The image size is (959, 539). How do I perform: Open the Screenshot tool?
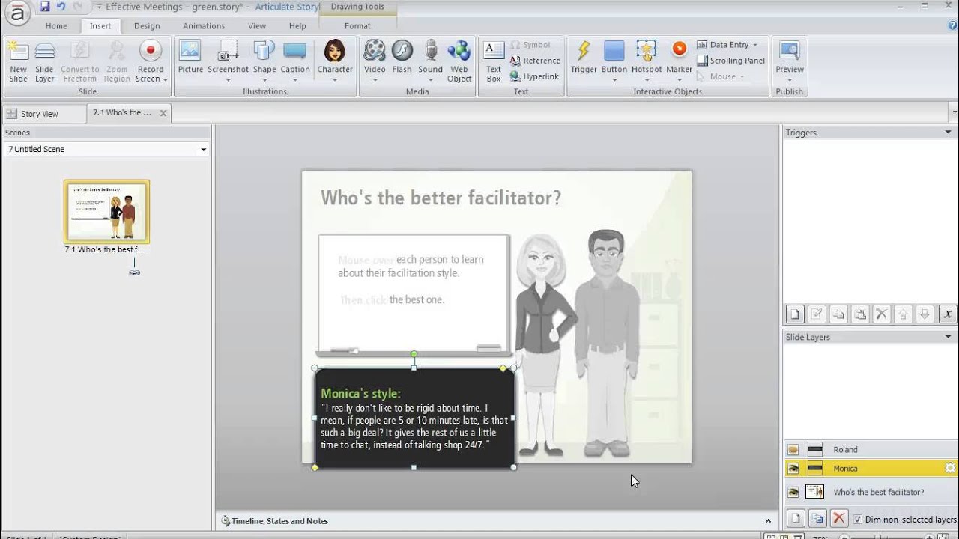(228, 61)
